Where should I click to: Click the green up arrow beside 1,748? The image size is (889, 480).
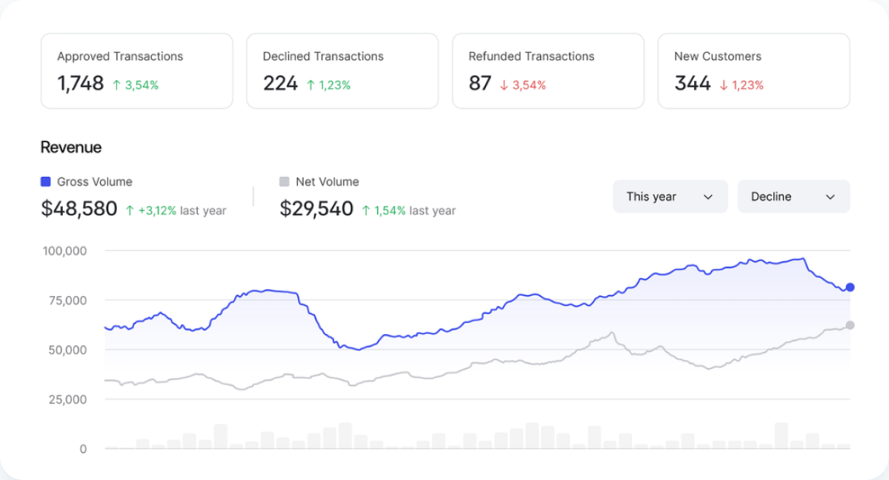click(116, 85)
